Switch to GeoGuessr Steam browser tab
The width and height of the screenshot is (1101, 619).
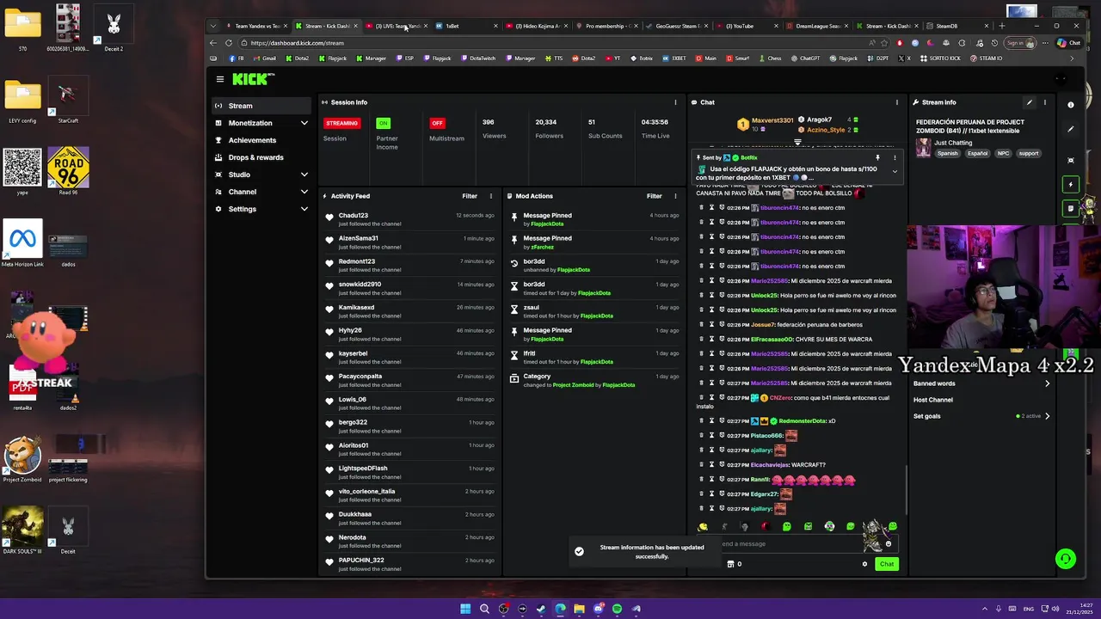(675, 26)
